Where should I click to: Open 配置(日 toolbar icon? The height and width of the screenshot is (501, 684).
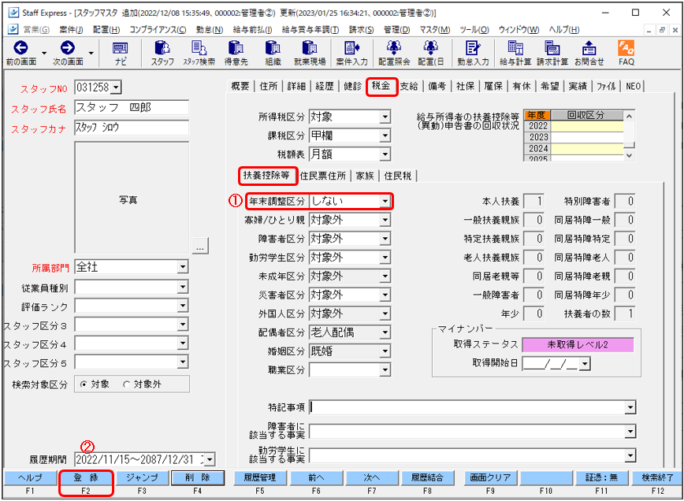[x=430, y=47]
